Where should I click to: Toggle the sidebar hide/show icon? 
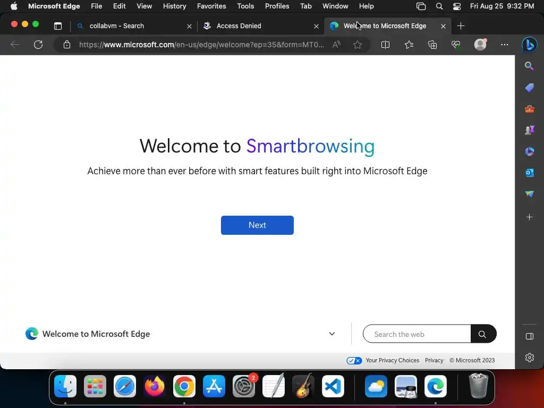click(530, 336)
